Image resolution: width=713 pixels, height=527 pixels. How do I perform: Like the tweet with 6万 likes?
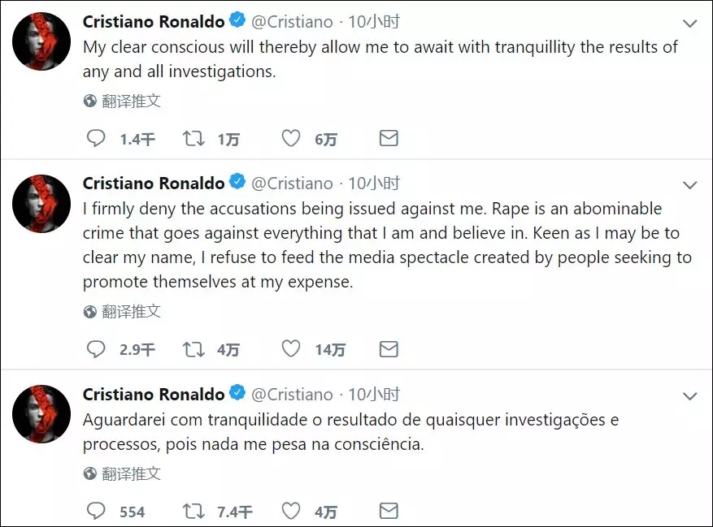[291, 139]
